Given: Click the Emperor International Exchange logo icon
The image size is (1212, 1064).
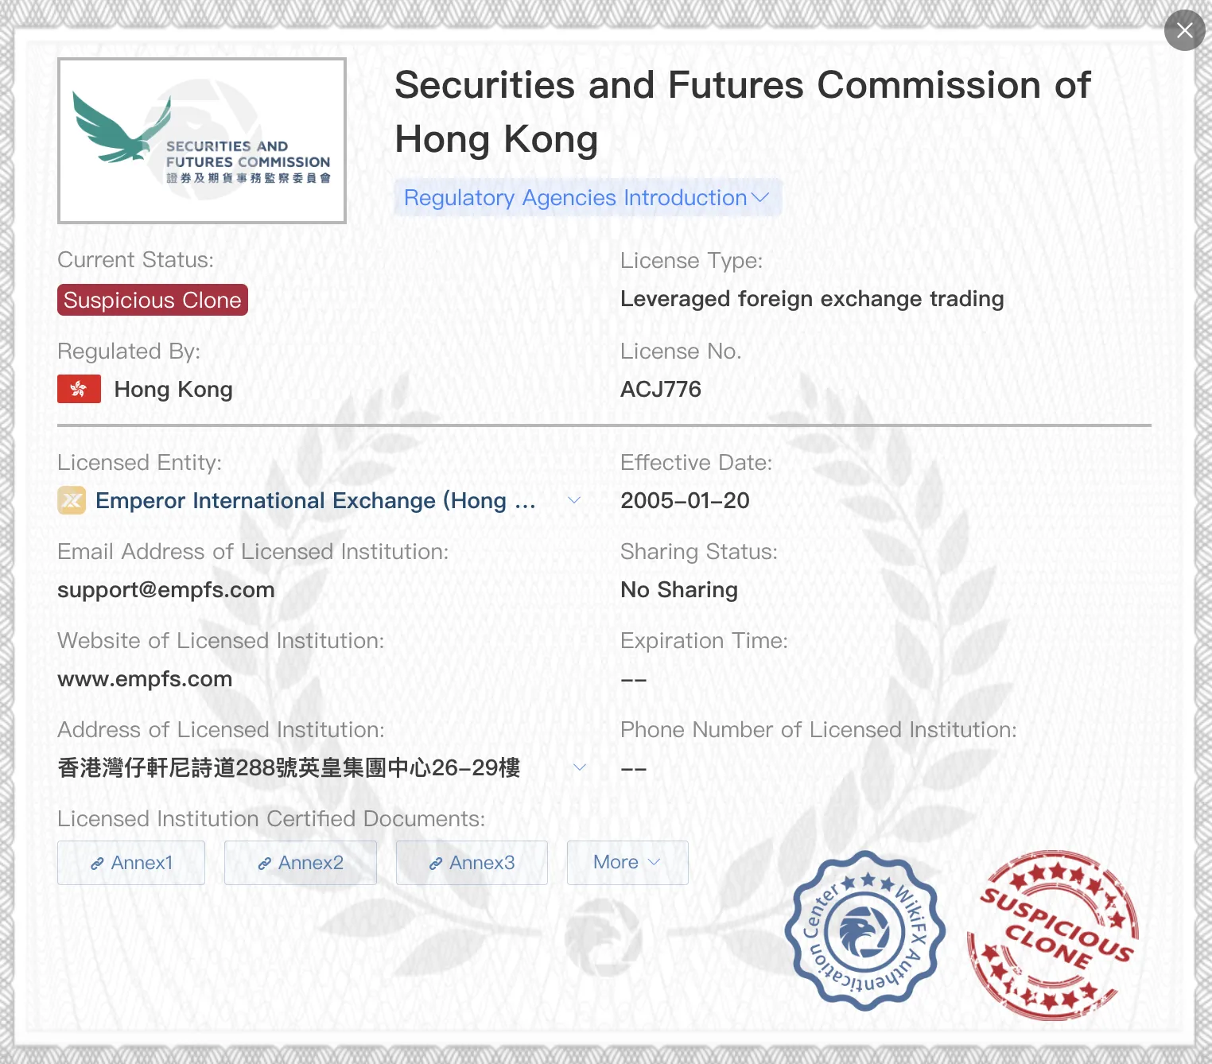Looking at the screenshot, I should (x=72, y=500).
